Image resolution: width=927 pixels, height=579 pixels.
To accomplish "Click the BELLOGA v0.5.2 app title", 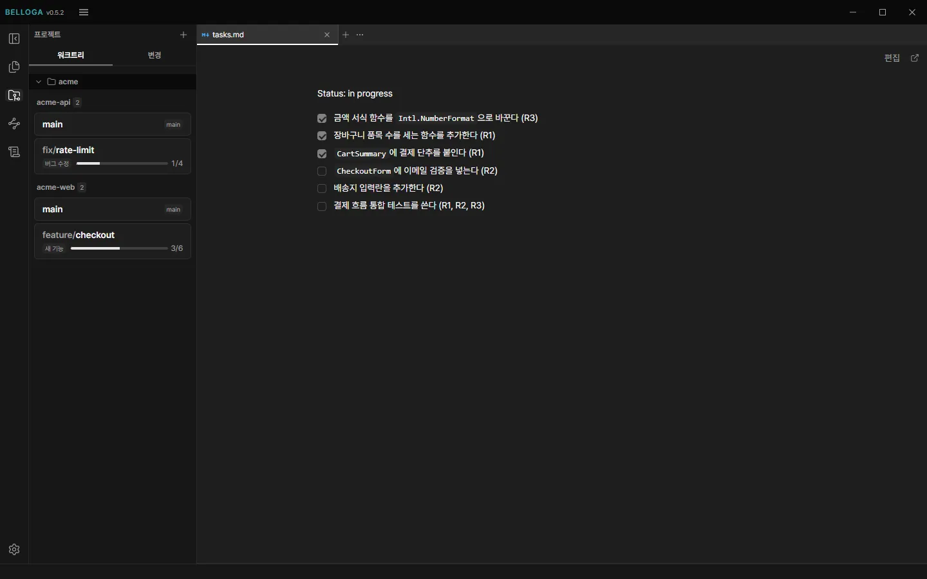I will pos(35,12).
